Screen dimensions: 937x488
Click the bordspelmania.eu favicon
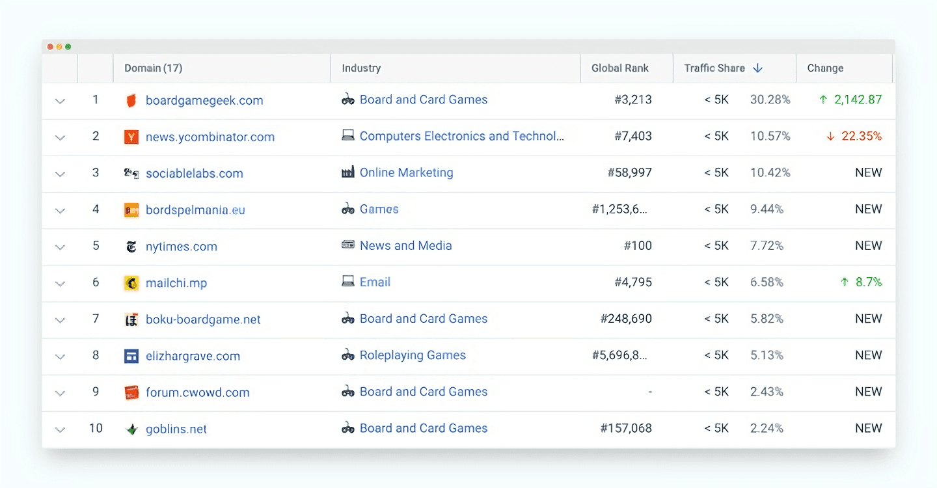tap(131, 210)
